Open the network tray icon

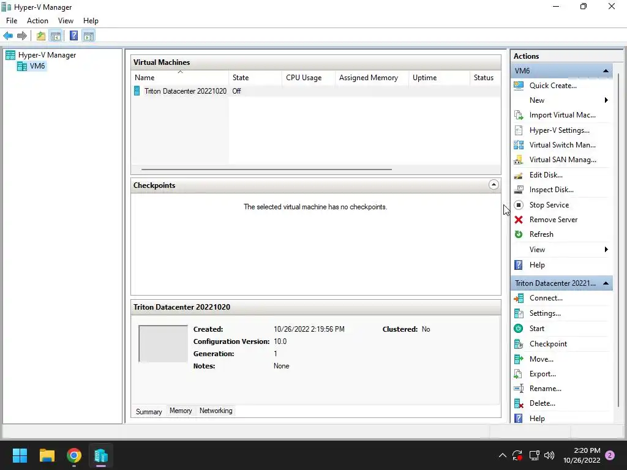(534, 455)
